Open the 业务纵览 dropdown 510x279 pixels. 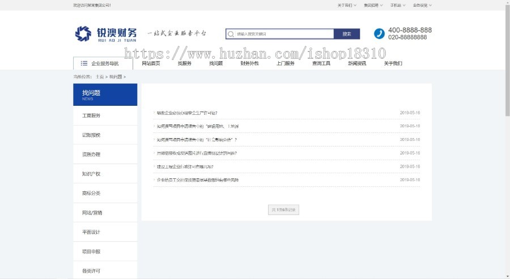pyautogui.click(x=422, y=5)
